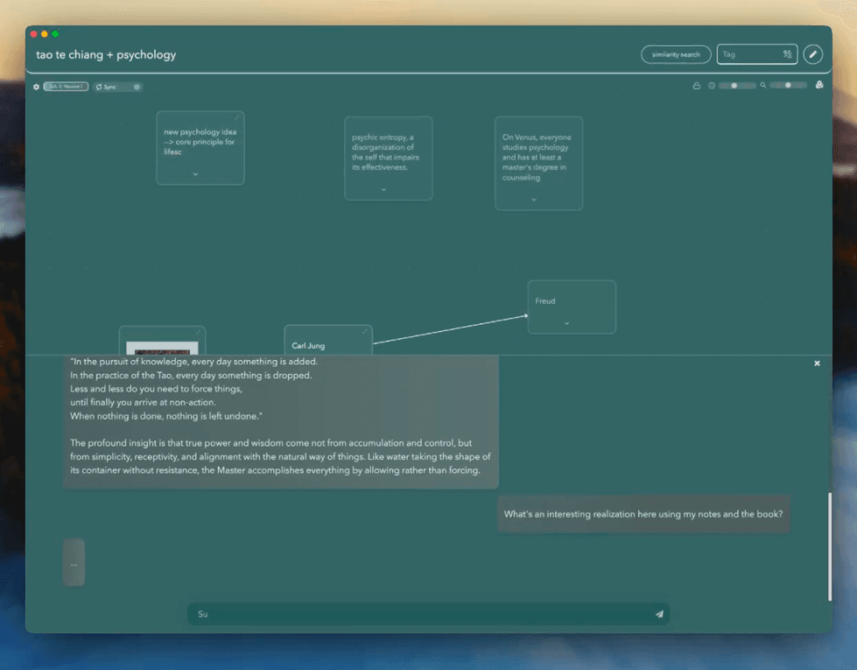
Task: Click the magnifier zoom icon
Action: coord(763,85)
